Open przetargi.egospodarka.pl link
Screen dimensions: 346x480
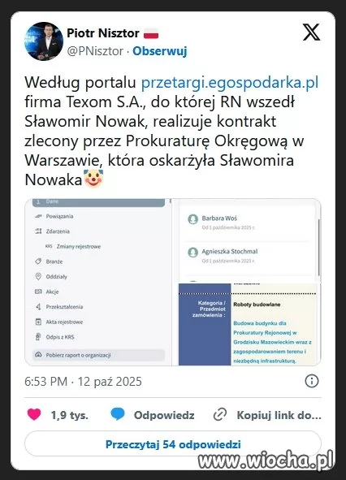pos(230,82)
